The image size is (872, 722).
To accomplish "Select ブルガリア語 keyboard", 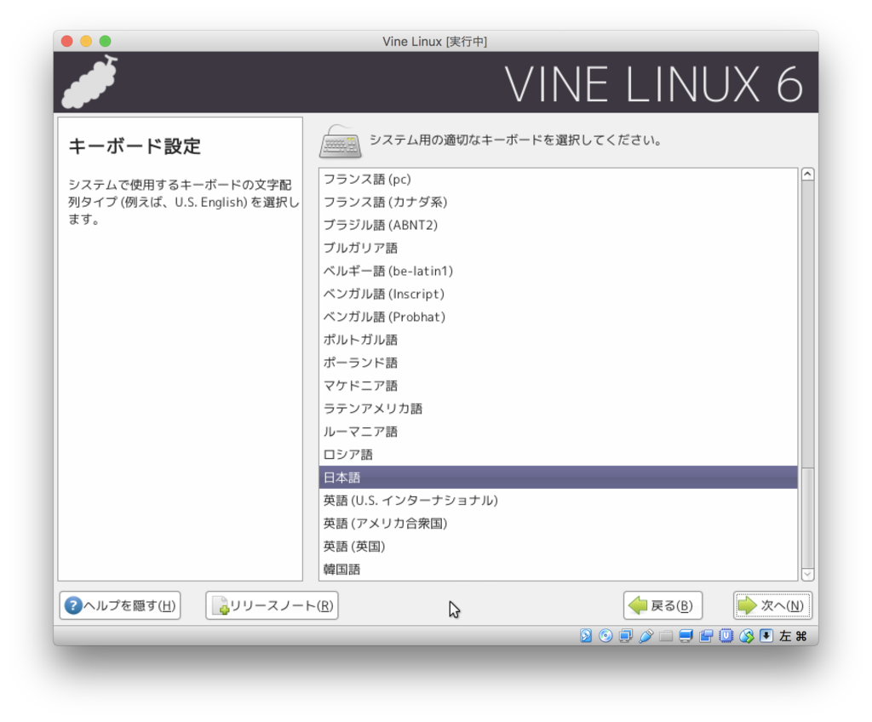I will point(559,248).
